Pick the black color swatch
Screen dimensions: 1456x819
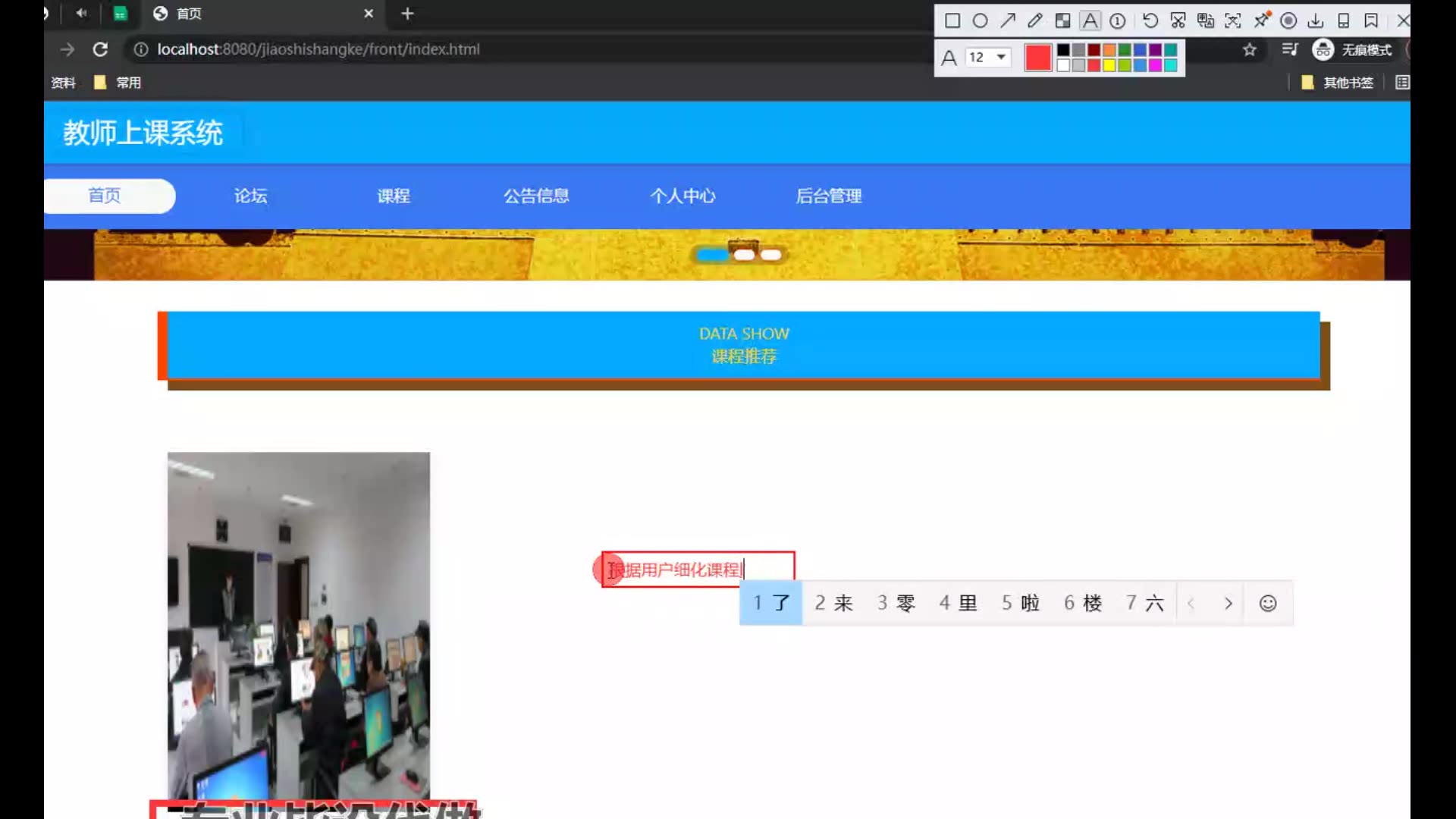pyautogui.click(x=1063, y=50)
